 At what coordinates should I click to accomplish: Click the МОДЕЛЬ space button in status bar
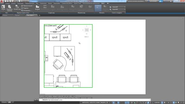103,103
